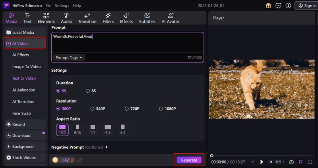Click inside the Prompt text box
The height and width of the screenshot is (168, 318).
[127, 42]
